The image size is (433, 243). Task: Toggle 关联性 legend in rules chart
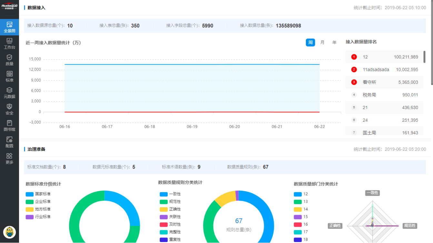170,217
